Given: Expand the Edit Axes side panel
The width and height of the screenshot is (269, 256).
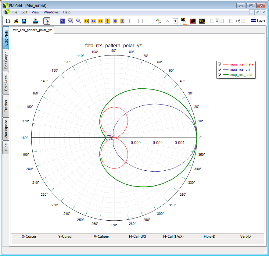Looking at the screenshot, I should tap(6, 83).
